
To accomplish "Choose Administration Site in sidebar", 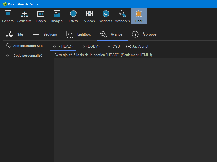I will (x=24, y=46).
